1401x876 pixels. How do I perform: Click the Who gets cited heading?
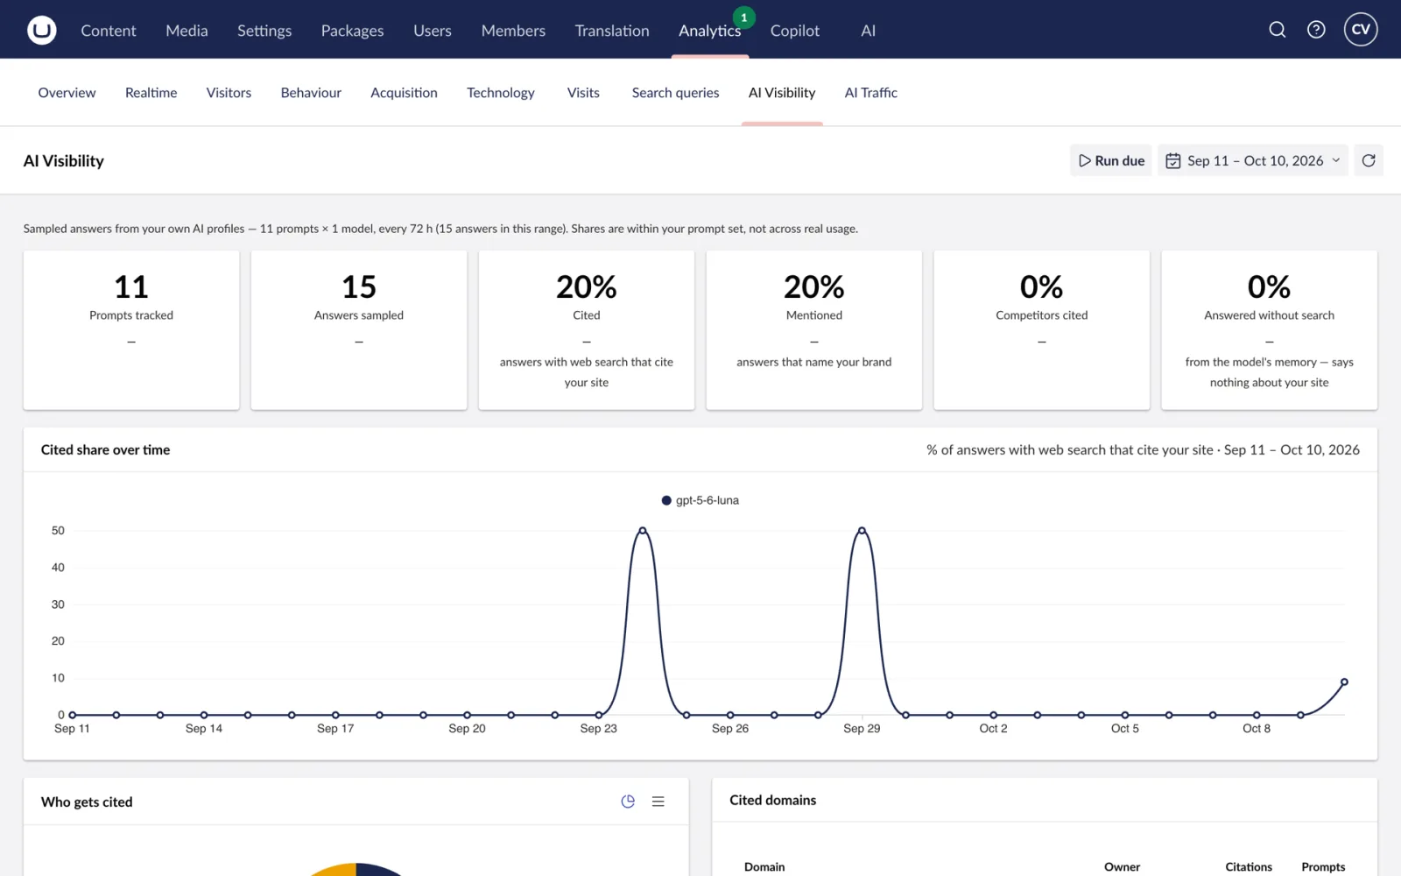(x=87, y=802)
